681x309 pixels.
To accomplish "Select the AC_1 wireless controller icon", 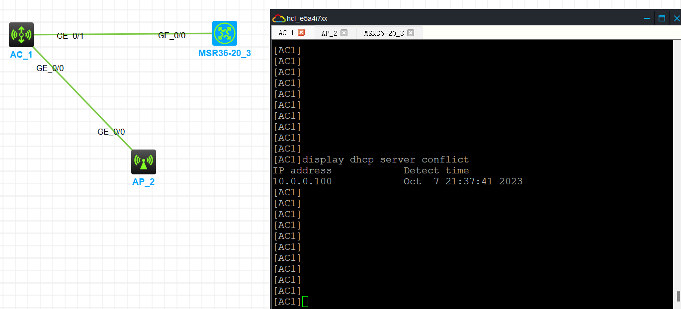I will click(21, 35).
